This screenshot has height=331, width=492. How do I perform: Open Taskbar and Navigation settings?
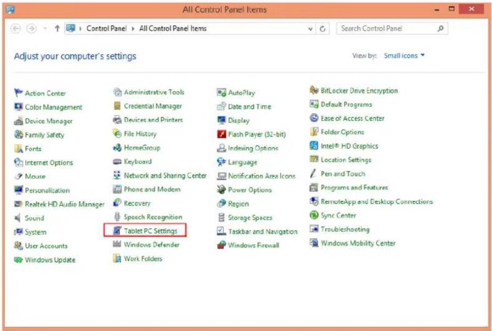[x=262, y=232]
